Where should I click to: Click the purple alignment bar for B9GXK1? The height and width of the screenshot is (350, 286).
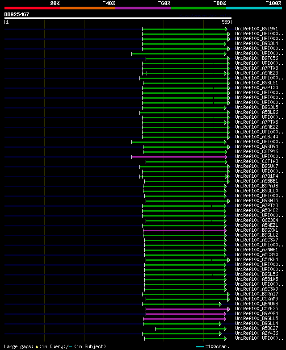(x=184, y=230)
